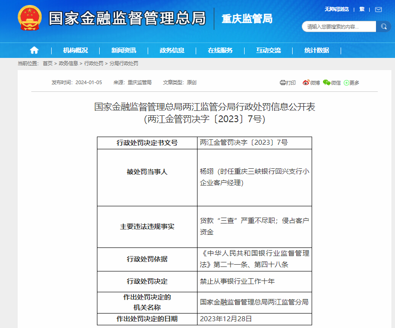The width and height of the screenshot is (395, 328).
Task: Click the 主要违法违规事实 header cell
Action: pyautogui.click(x=147, y=227)
